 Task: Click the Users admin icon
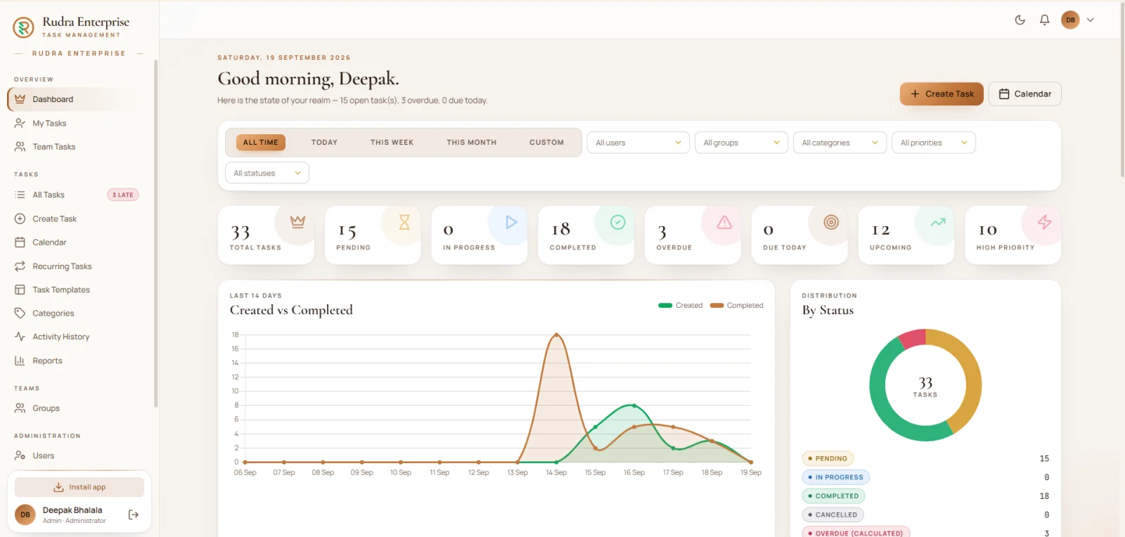point(20,455)
